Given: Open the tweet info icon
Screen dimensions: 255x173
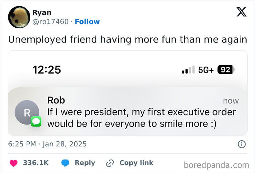Looking at the screenshot, I should (x=241, y=144).
